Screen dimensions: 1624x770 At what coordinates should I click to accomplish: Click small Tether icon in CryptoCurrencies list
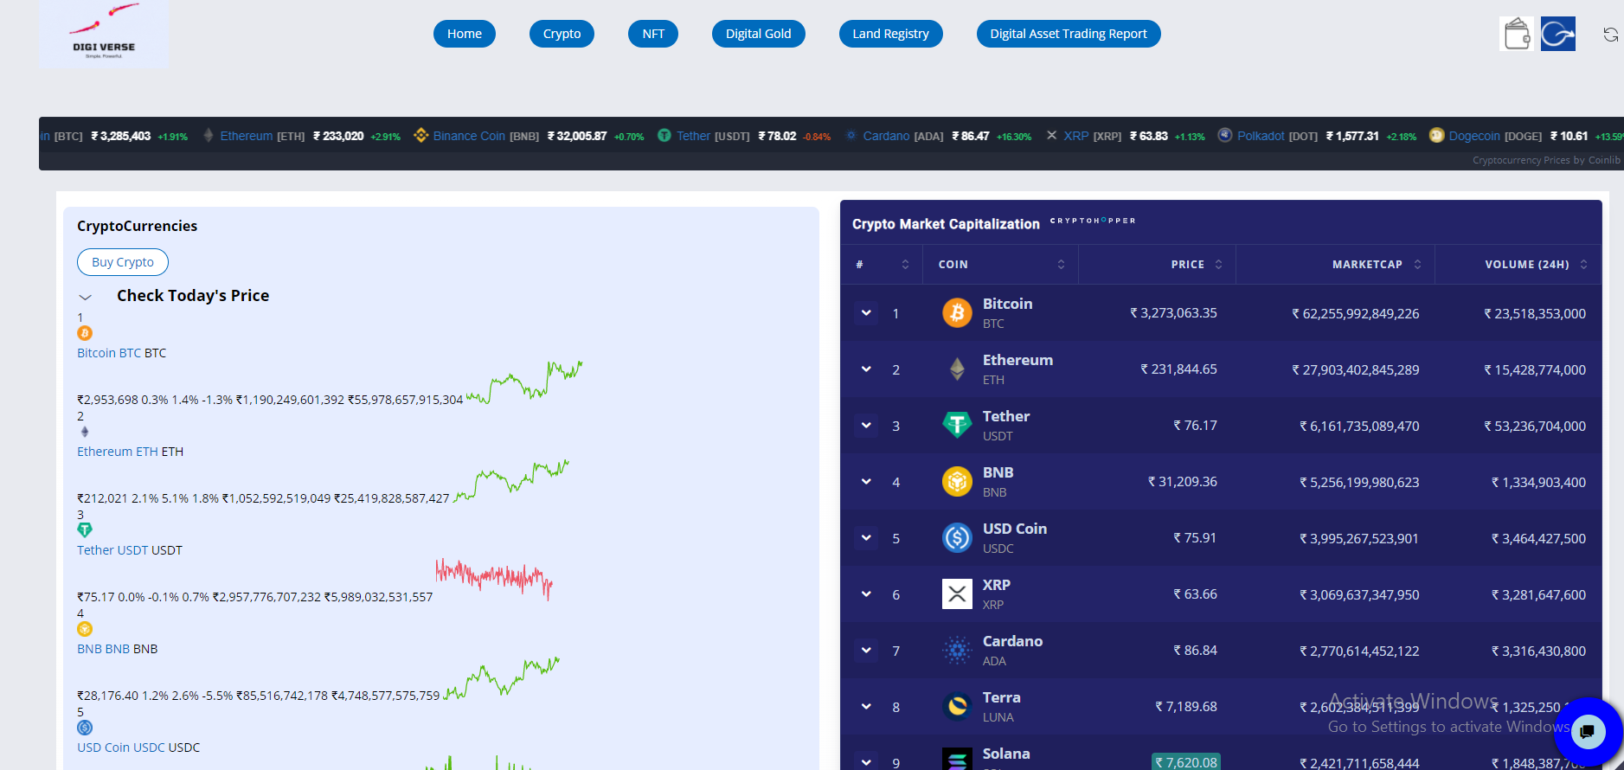tap(85, 530)
